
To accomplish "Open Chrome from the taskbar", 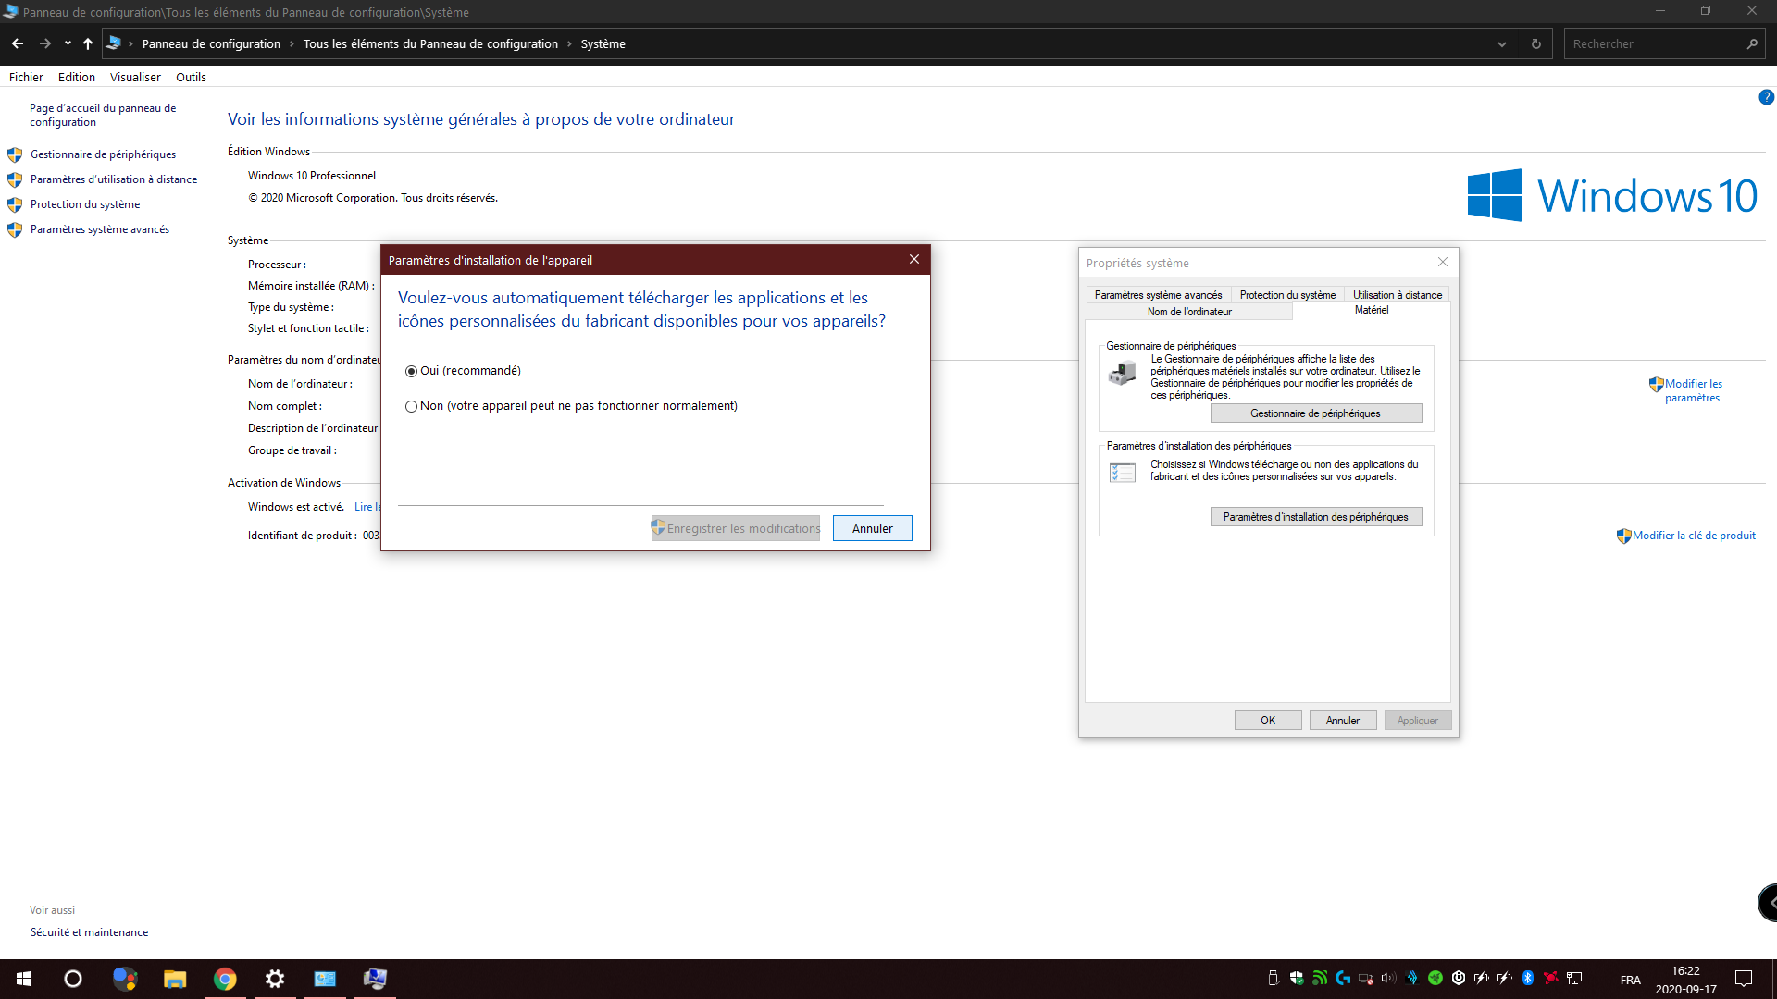I will tap(225, 979).
